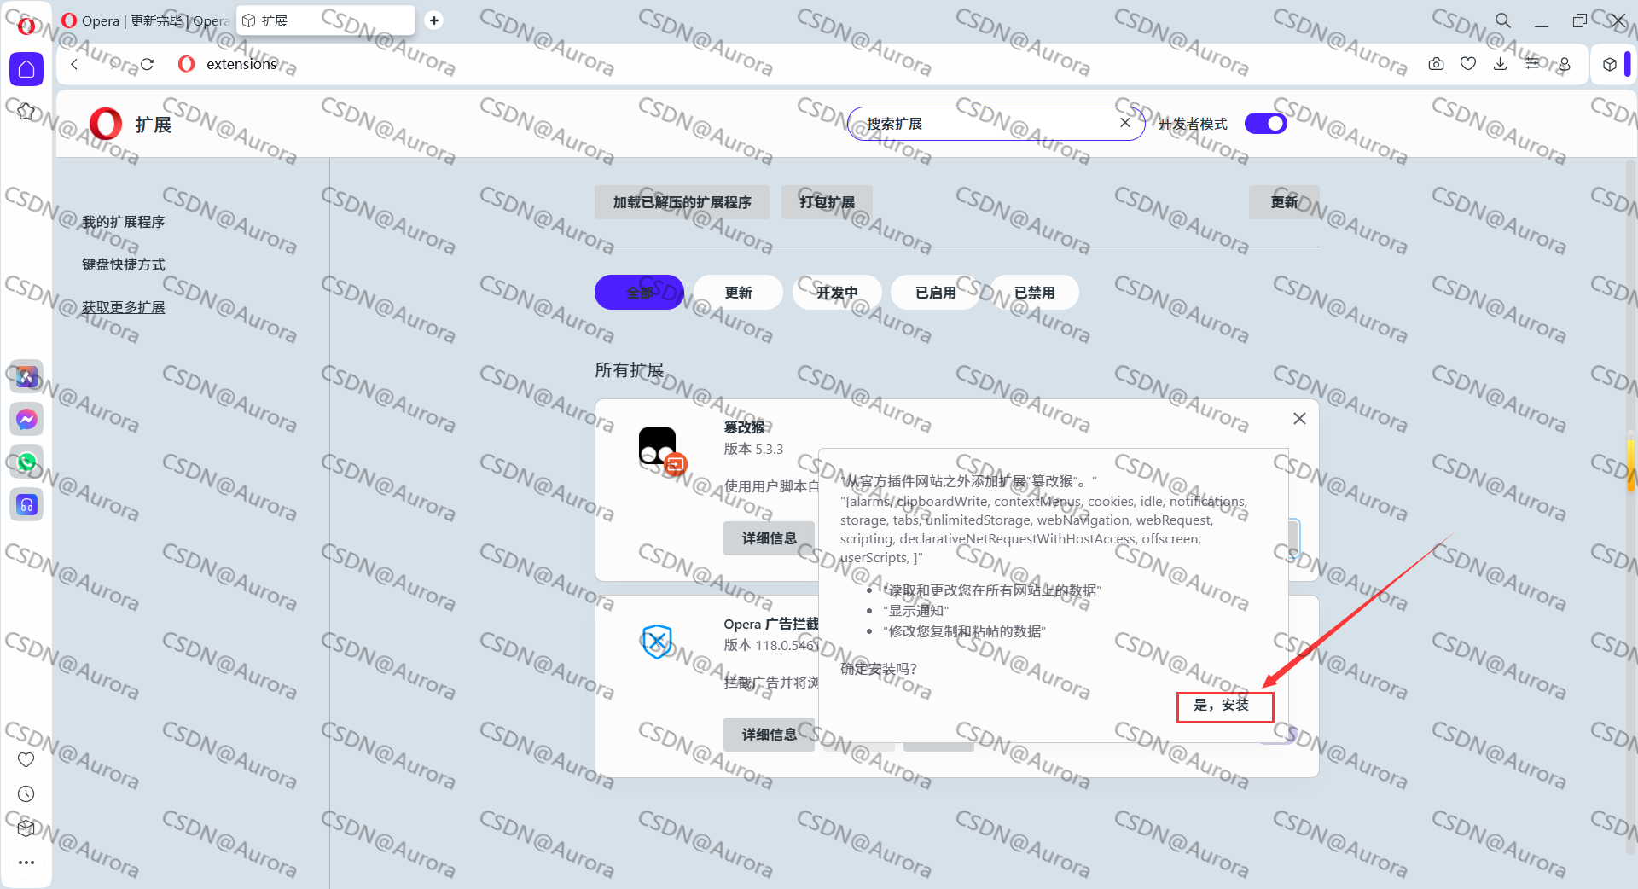The height and width of the screenshot is (889, 1638).
Task: Click 加载已解压的扩展程序 button
Action: [682, 202]
